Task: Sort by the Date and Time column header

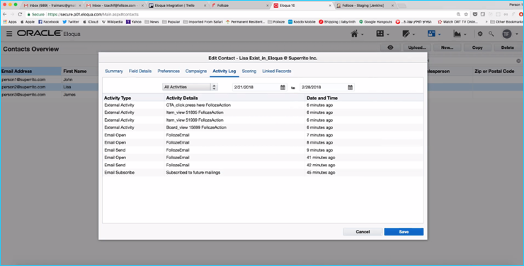Action: (x=321, y=98)
